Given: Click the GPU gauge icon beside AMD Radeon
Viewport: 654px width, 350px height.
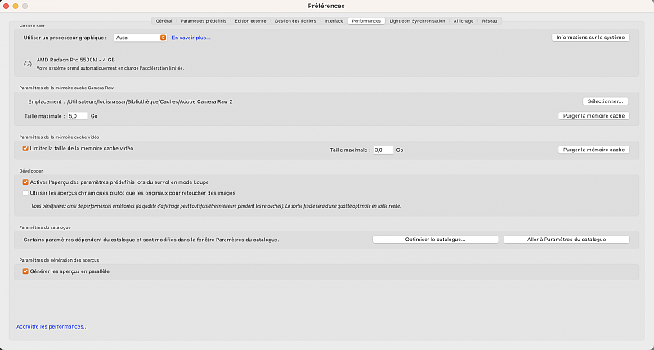Looking at the screenshot, I should point(27,63).
